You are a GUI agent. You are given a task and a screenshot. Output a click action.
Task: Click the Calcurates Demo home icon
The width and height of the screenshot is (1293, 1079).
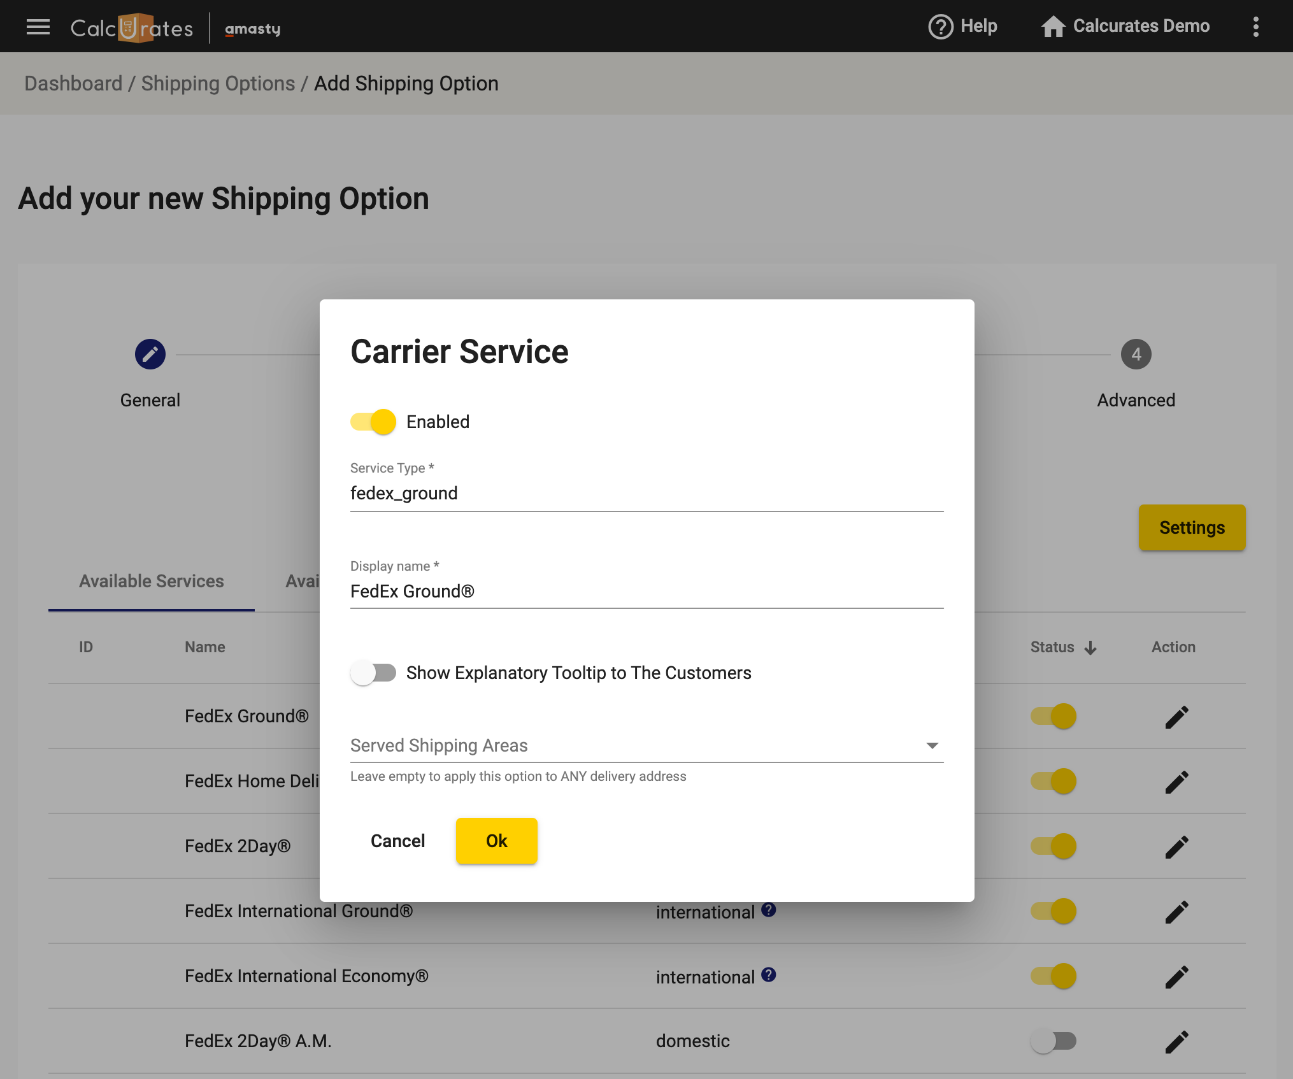pyautogui.click(x=1054, y=27)
